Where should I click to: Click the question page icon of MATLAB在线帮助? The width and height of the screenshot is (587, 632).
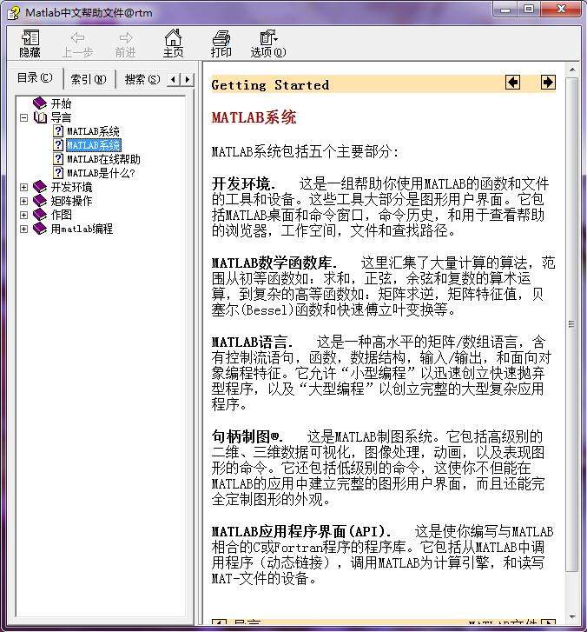[x=58, y=159]
